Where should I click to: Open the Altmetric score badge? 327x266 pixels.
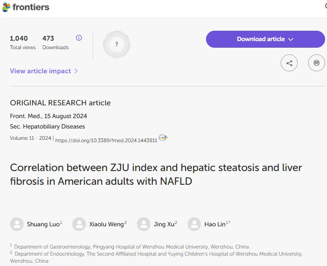pyautogui.click(x=117, y=44)
